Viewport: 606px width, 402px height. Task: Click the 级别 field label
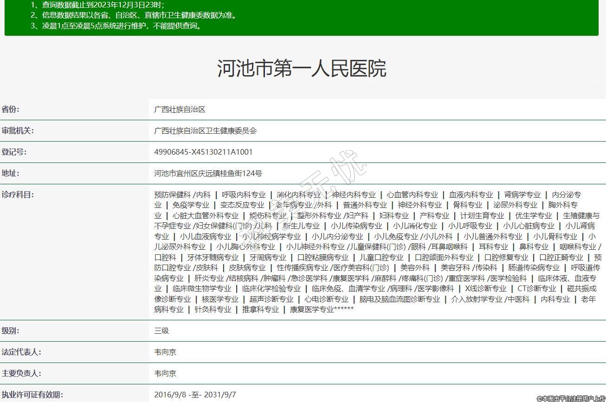(11, 331)
